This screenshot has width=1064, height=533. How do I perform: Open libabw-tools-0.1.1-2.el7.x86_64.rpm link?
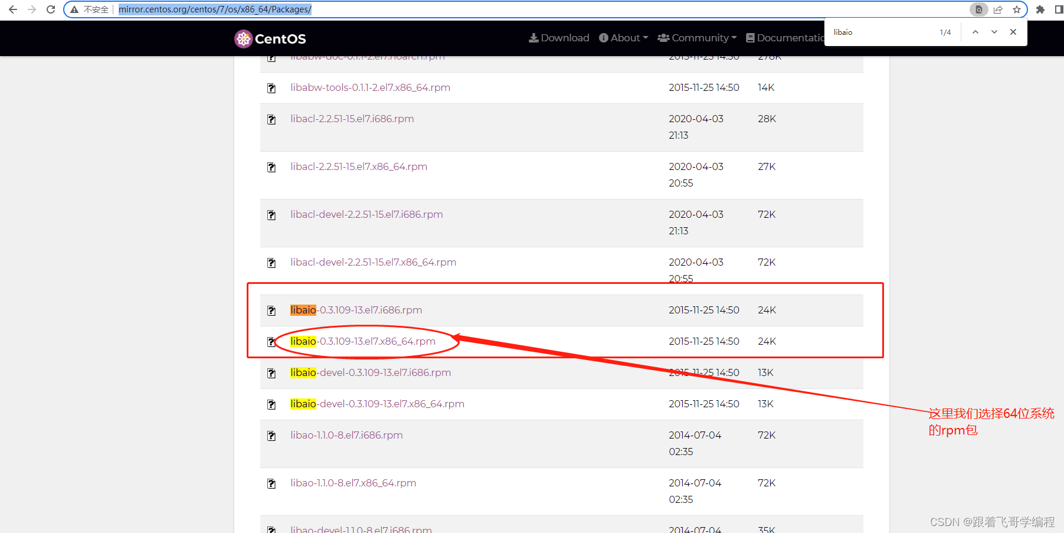(370, 87)
